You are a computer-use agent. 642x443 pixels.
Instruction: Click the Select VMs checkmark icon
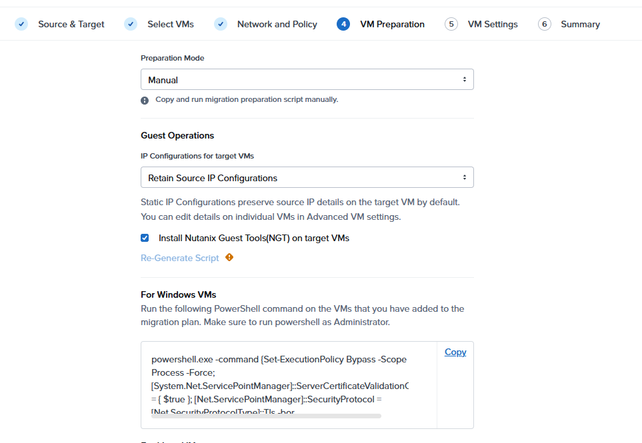tap(131, 25)
